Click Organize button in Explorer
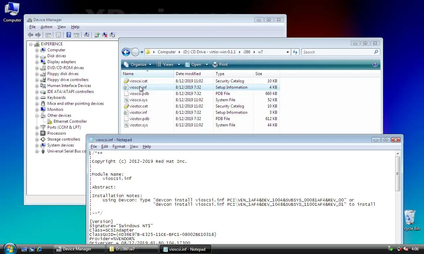 138,64
